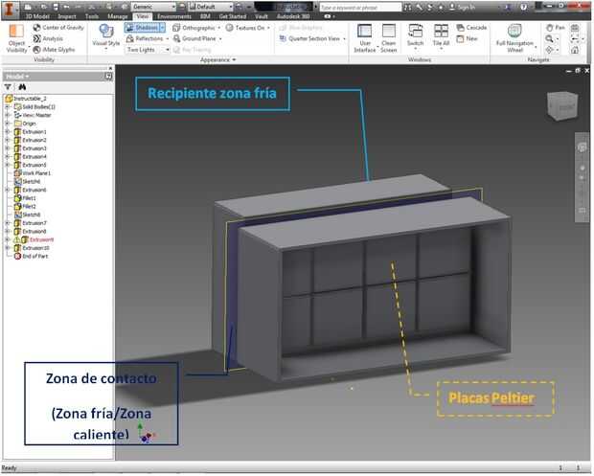Open the Vault tab
The image size is (594, 476).
262,16
